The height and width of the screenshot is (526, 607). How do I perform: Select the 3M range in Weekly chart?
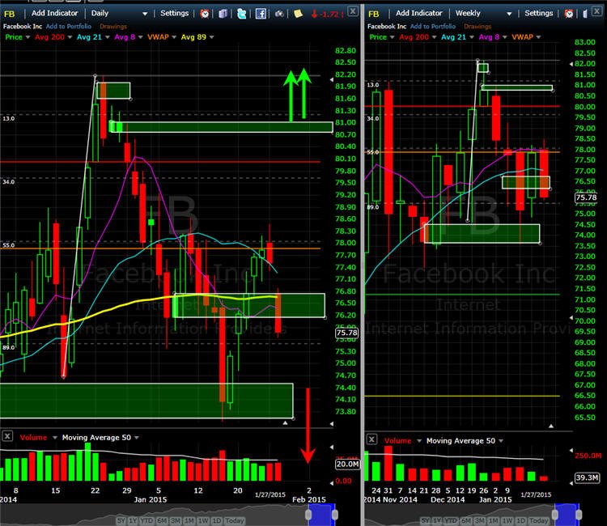pyautogui.click(x=479, y=520)
